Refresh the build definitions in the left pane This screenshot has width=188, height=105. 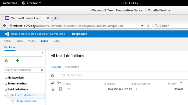coord(6,61)
